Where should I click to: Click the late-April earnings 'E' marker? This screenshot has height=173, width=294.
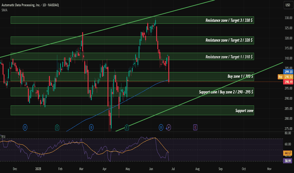click(127, 128)
